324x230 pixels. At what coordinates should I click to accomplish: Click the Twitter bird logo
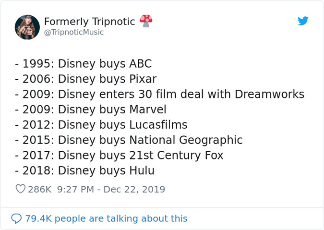point(302,21)
